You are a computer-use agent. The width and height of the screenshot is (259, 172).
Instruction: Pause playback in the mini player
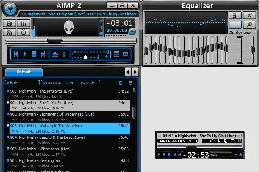click(x=164, y=155)
